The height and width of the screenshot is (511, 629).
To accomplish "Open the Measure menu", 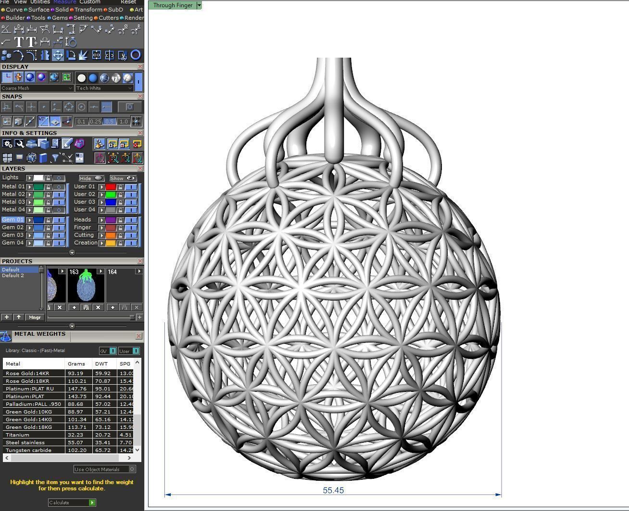I will point(64,2).
